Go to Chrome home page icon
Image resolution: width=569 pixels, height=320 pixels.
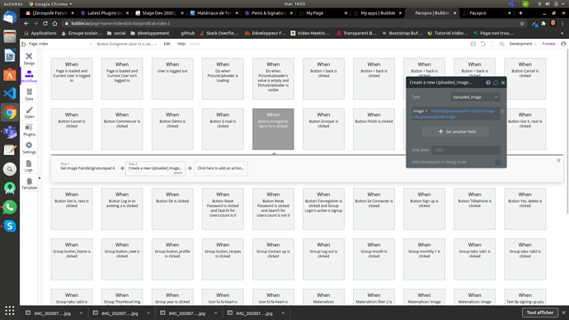54,23
